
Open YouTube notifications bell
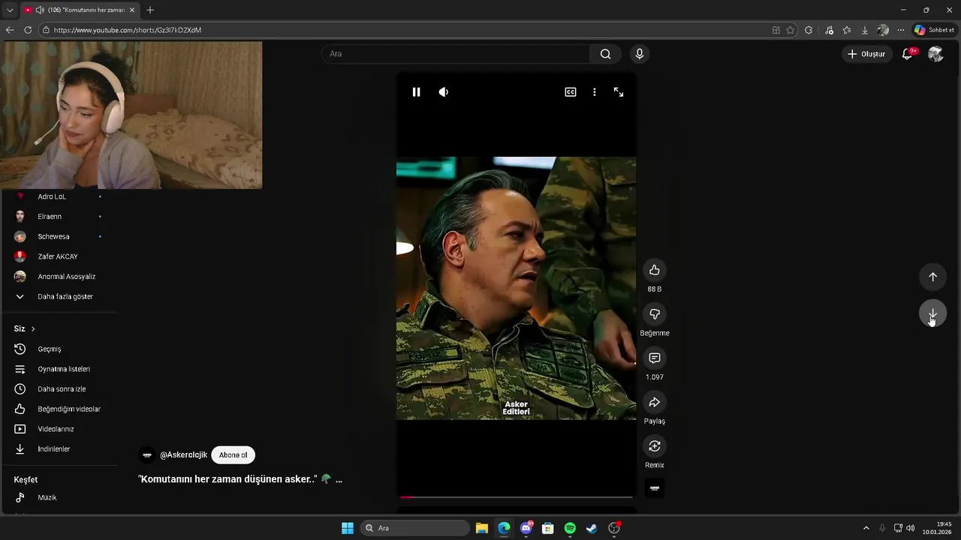(908, 54)
